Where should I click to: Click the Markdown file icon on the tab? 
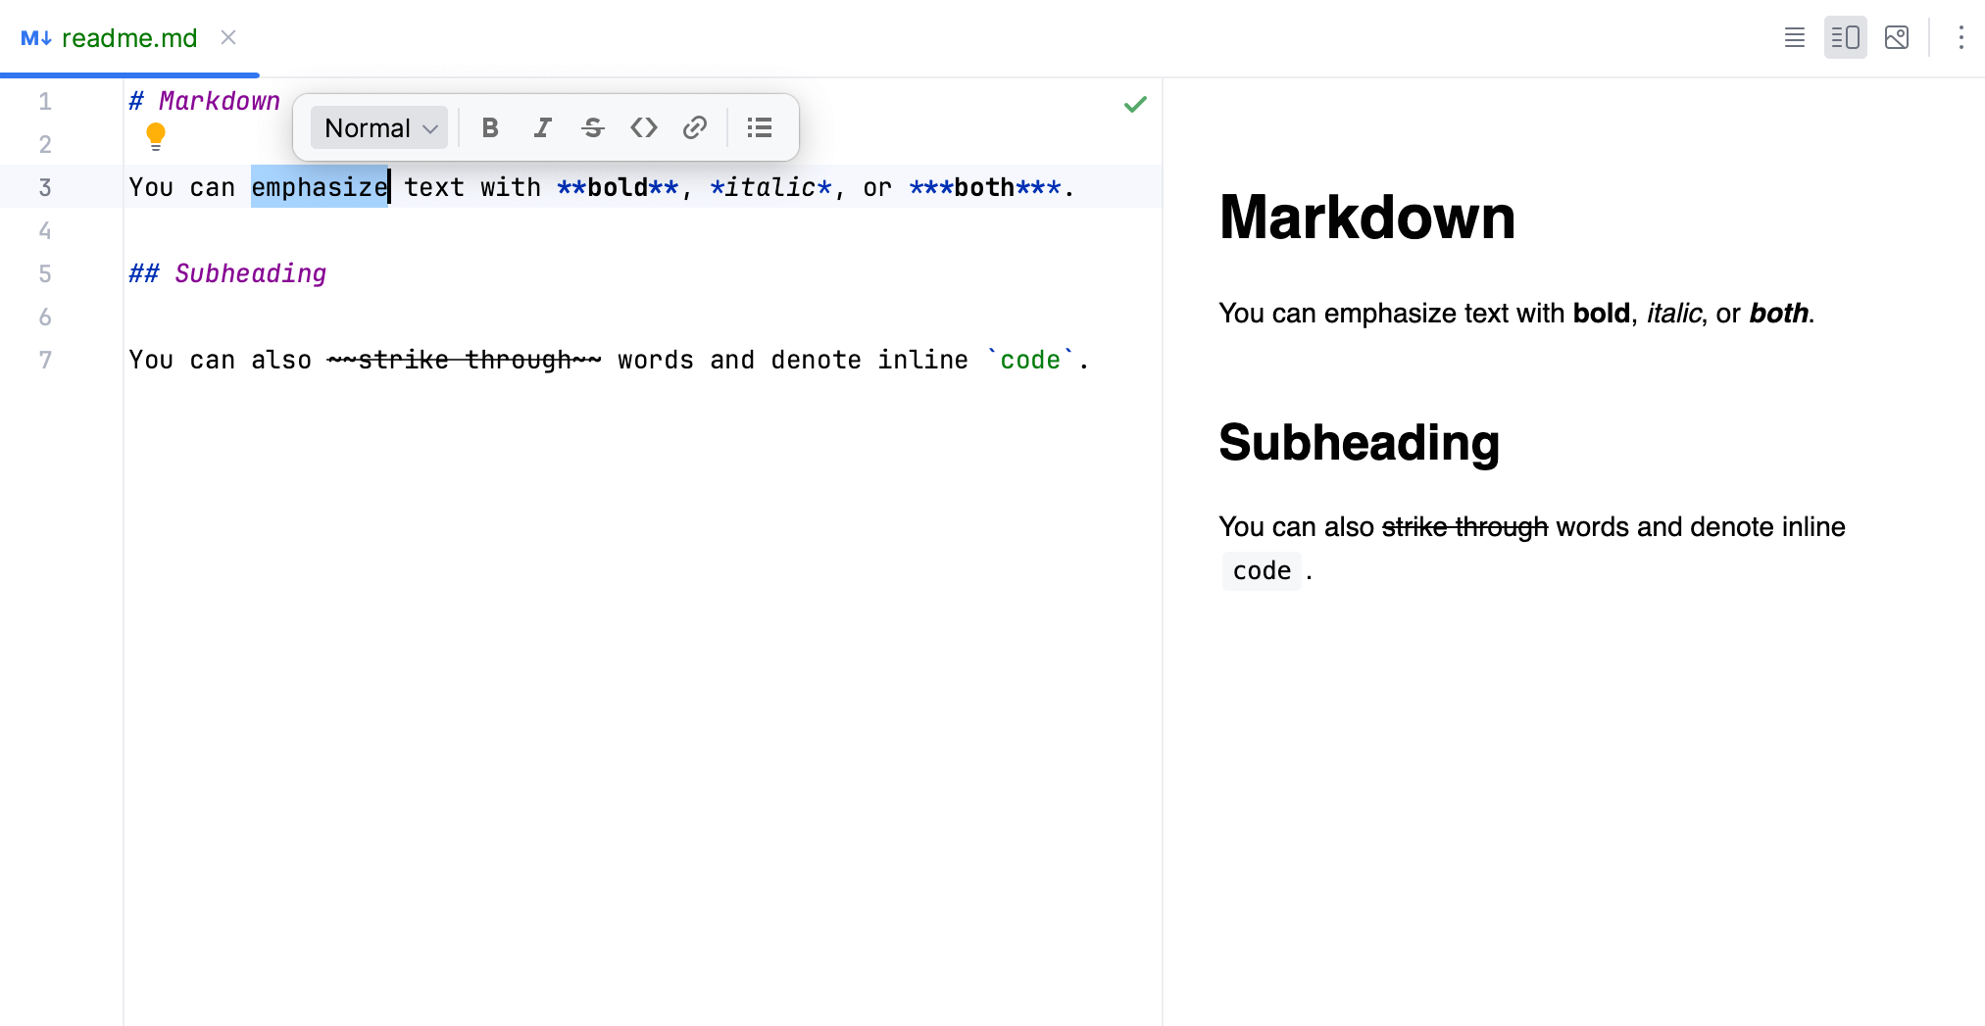click(x=36, y=37)
